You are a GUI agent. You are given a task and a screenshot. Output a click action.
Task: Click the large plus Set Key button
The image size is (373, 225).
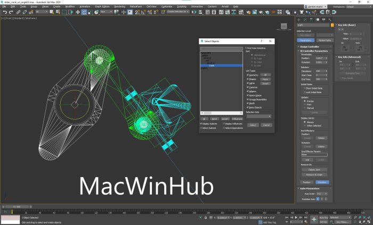pyautogui.click(x=314, y=220)
